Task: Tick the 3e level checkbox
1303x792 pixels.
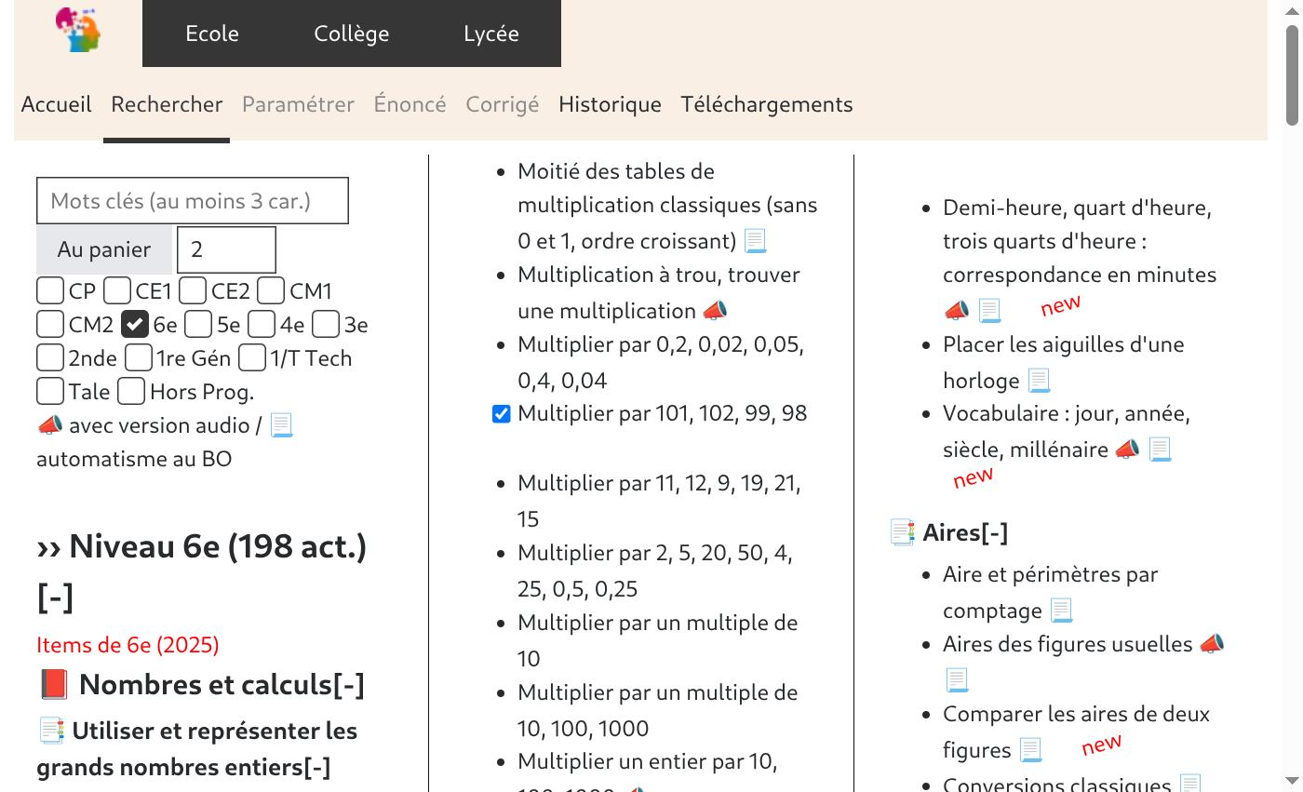Action: click(326, 324)
